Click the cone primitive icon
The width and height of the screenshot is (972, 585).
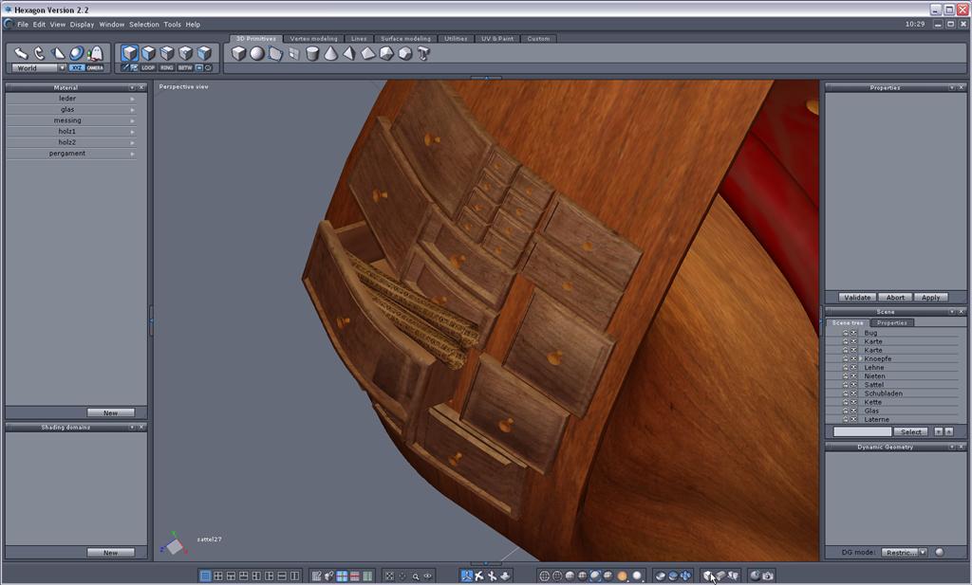pos(331,54)
